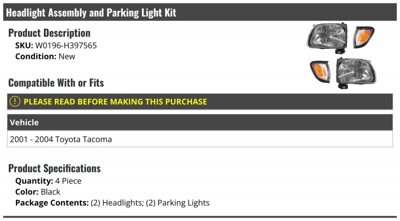This screenshot has width=400, height=221.
Task: Click the SKU number W0196-H397565
Action: tap(66, 45)
